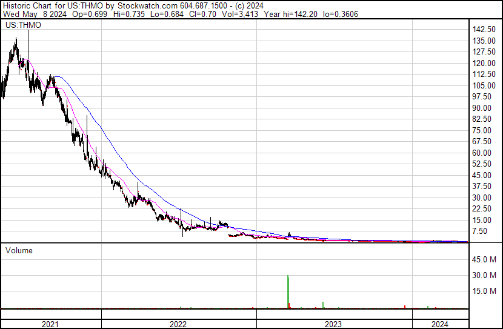Click the 30.0 M volume axis label
The height and width of the screenshot is (329, 503).
[485, 275]
